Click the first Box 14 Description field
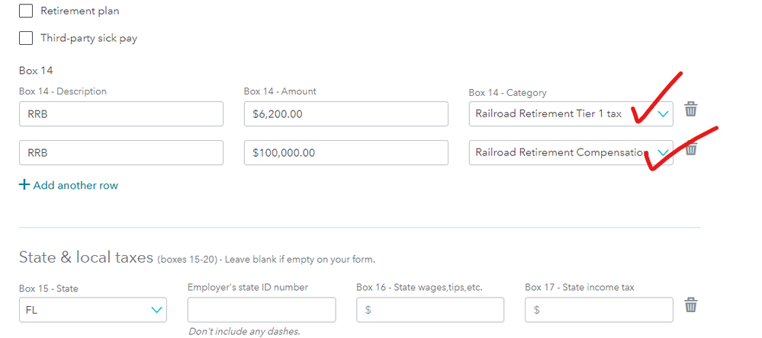This screenshot has height=338, width=762. pos(121,114)
